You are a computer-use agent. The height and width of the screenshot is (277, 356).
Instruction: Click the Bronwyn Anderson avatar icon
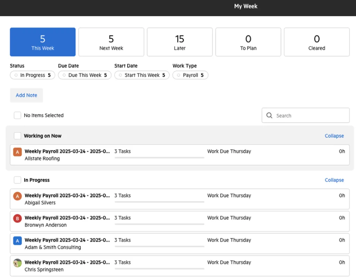pyautogui.click(x=17, y=218)
